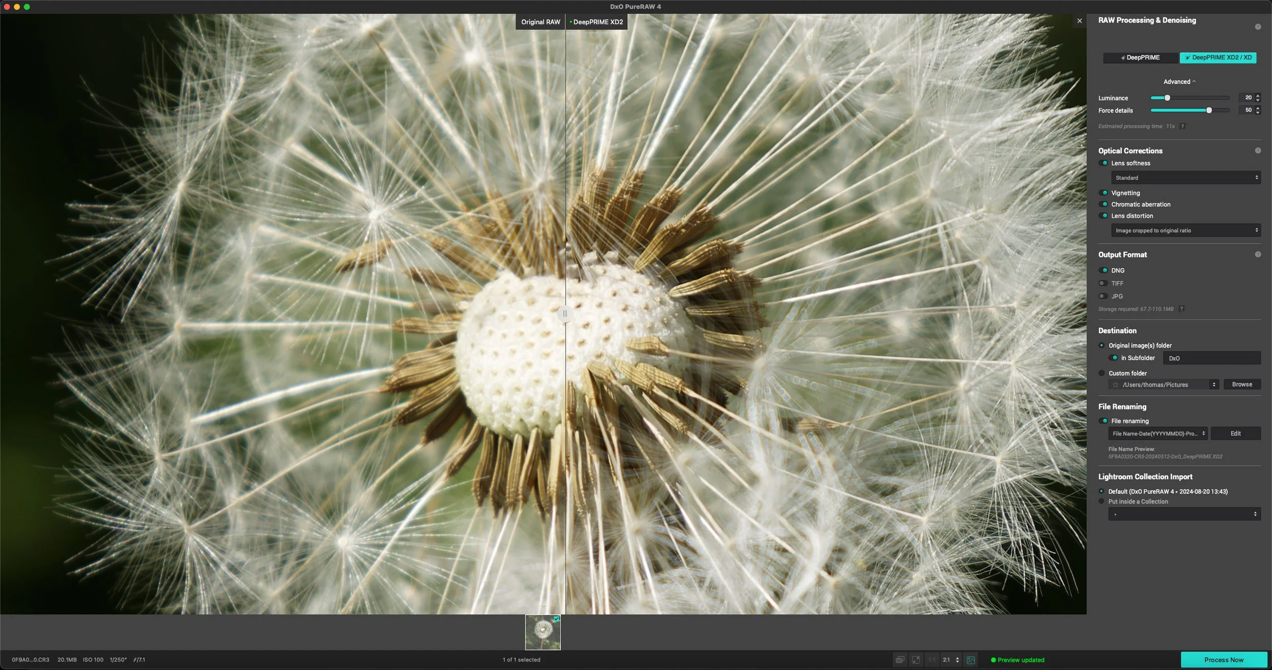This screenshot has height=670, width=1272.
Task: Click the help icon beside Estimated processing time
Action: coord(1182,126)
